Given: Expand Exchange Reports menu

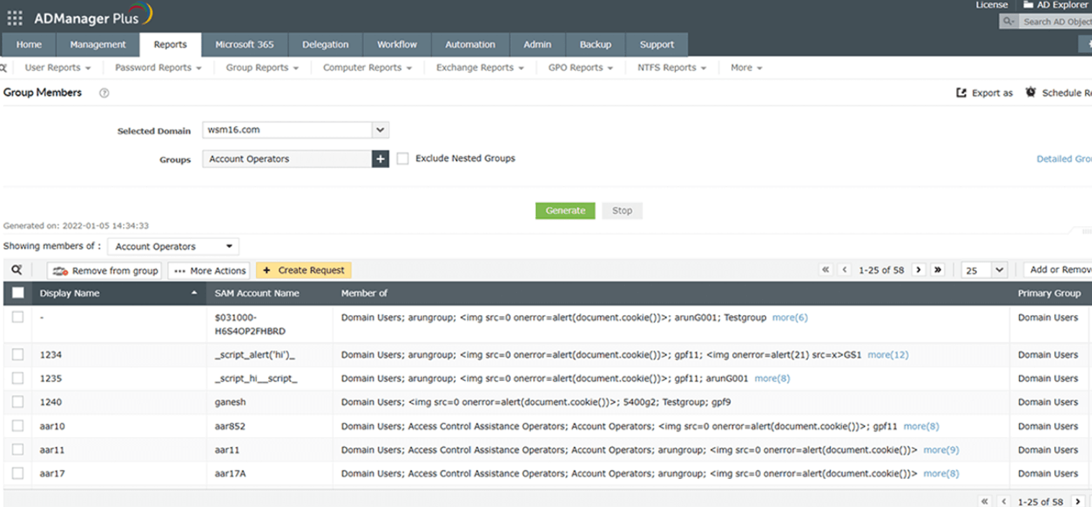Looking at the screenshot, I should click(480, 68).
